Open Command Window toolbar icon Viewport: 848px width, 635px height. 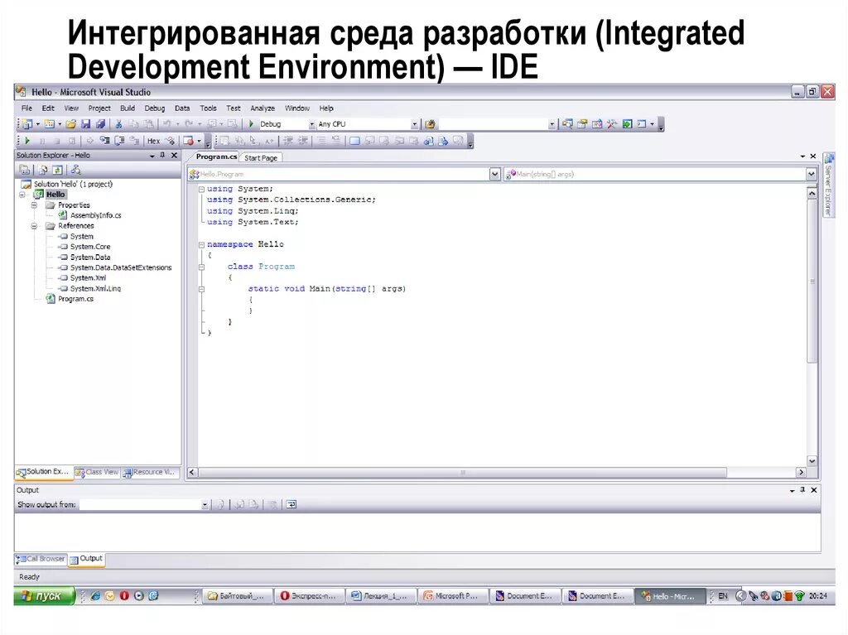pyautogui.click(x=642, y=124)
